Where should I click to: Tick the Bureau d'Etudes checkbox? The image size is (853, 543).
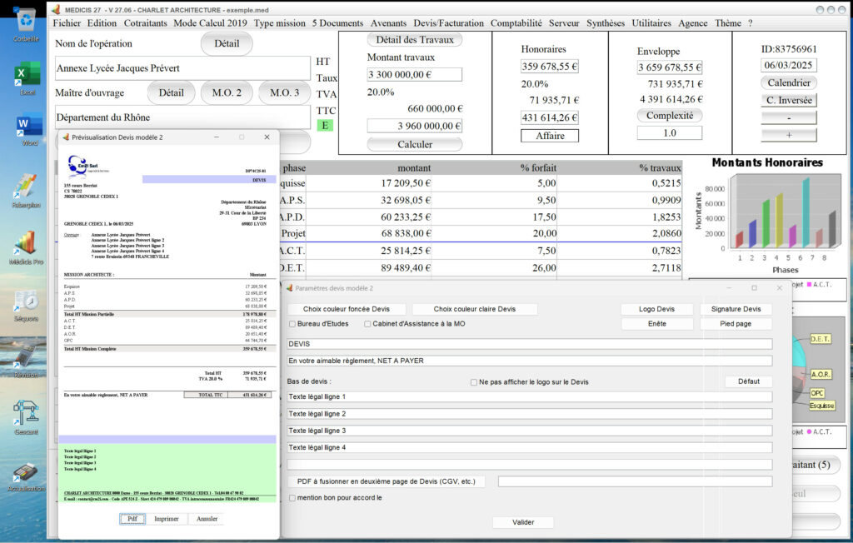click(x=292, y=324)
